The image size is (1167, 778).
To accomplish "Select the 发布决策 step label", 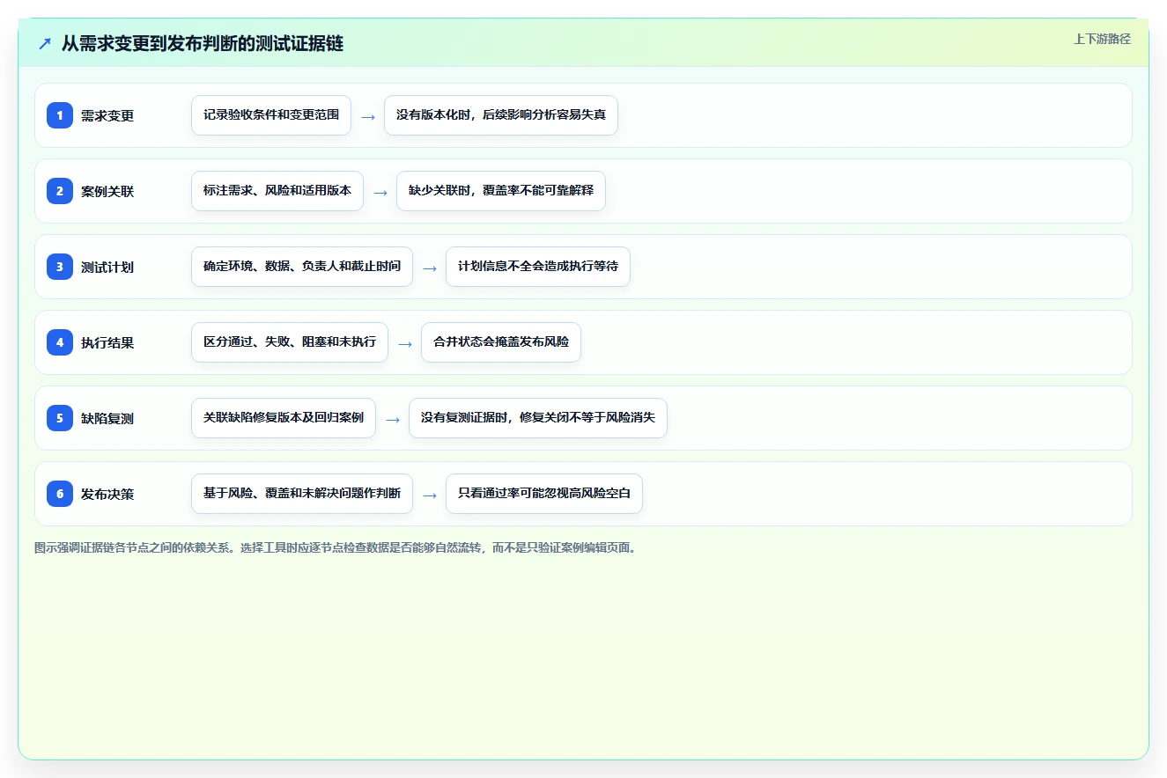I will (x=107, y=494).
